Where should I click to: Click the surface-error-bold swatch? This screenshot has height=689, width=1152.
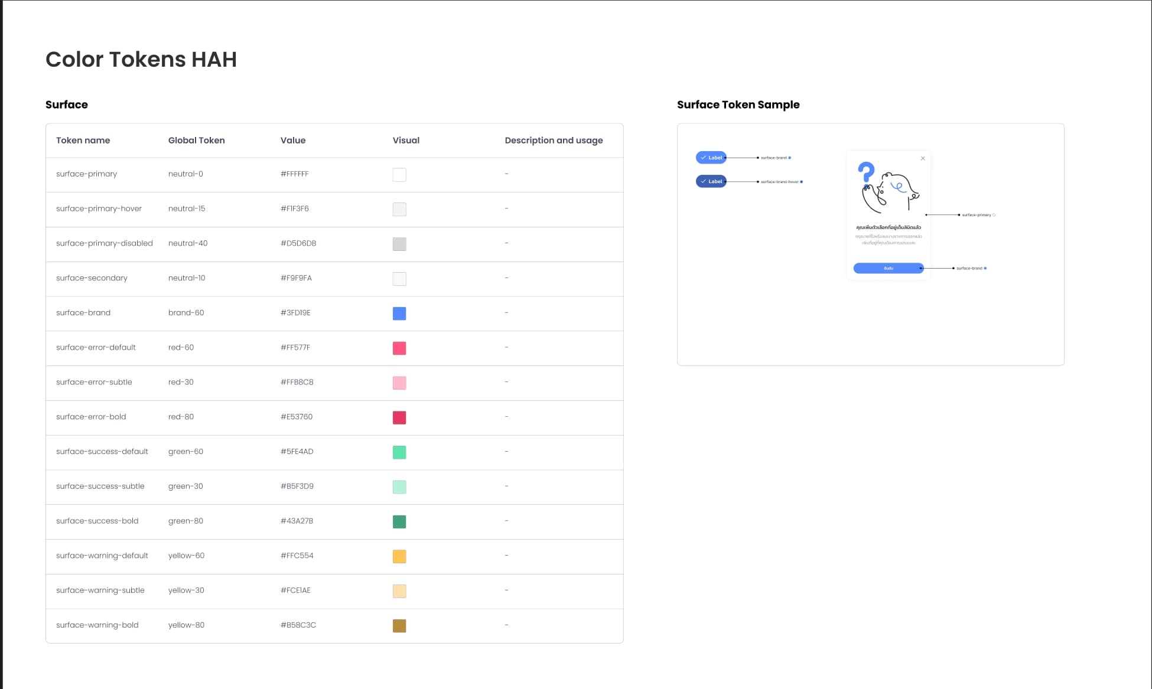(x=399, y=418)
